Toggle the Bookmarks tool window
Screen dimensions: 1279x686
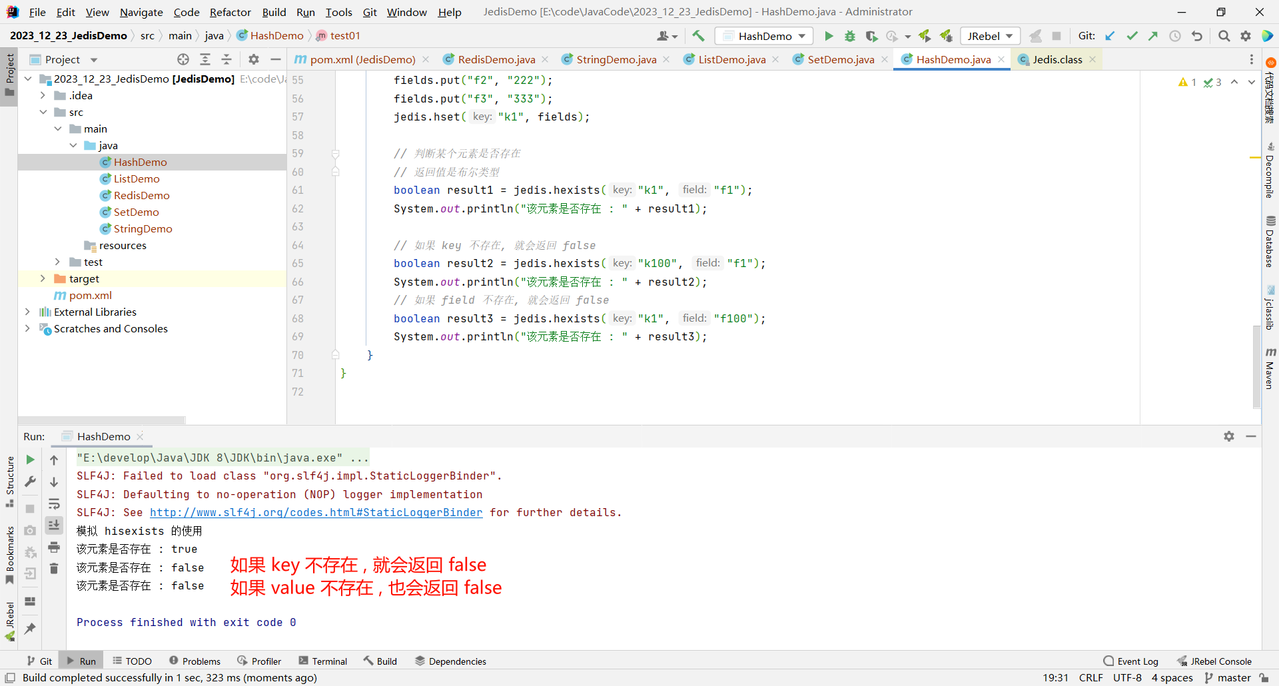coord(9,555)
